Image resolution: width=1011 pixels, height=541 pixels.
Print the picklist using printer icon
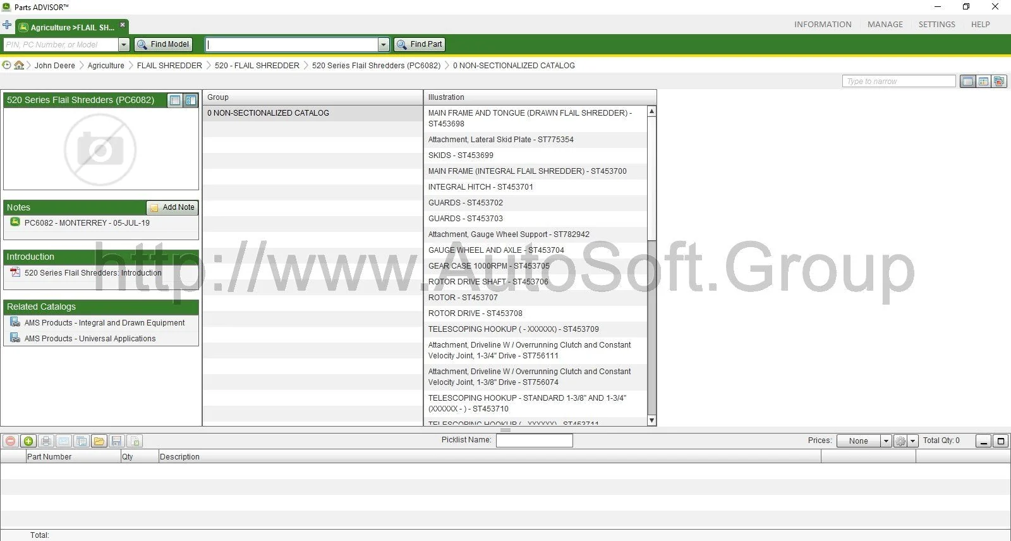[x=45, y=441]
